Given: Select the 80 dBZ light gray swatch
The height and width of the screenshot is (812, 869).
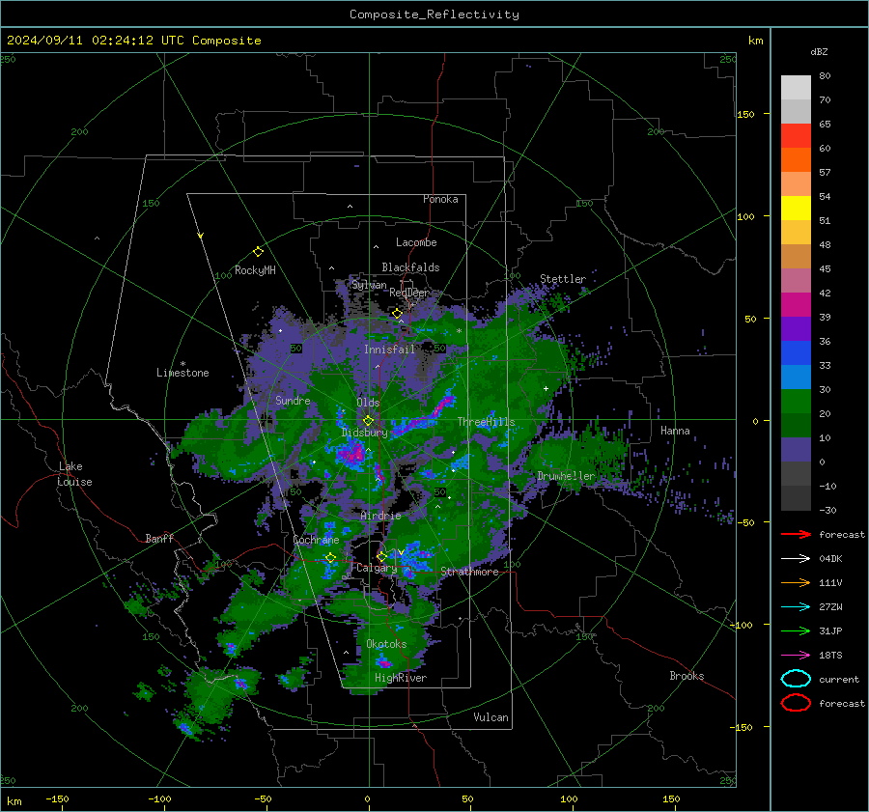Looking at the screenshot, I should [796, 87].
